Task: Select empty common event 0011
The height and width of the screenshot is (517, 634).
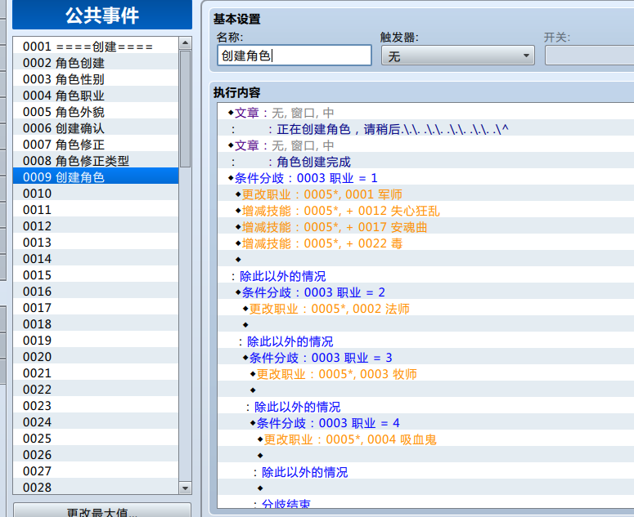Action: (96, 209)
